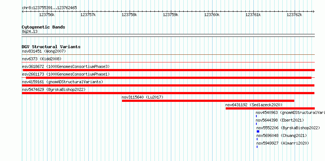This screenshot has height=161, width=325.
Task: Open the nsv4540963 gnomAD variant label
Action: [290, 112]
